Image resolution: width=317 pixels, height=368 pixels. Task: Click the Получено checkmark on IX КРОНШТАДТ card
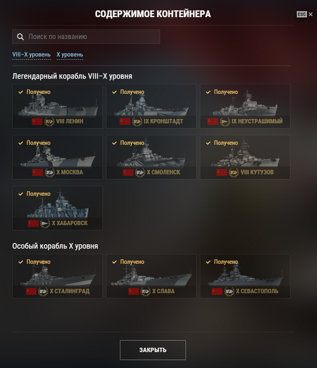pos(115,92)
